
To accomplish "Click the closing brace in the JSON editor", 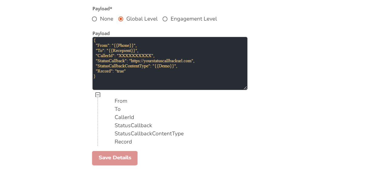I will (95, 76).
